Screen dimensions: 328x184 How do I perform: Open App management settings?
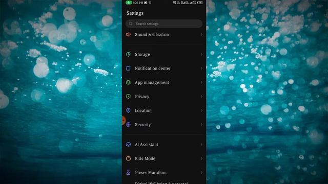tap(164, 82)
